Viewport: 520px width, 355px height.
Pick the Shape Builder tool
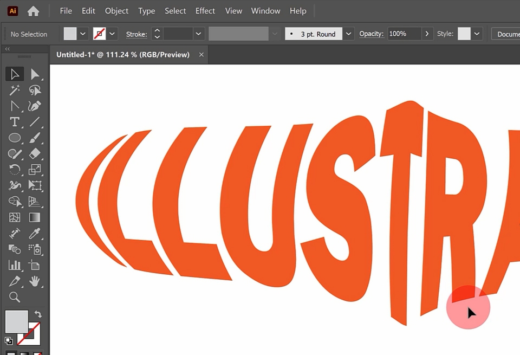pyautogui.click(x=15, y=202)
